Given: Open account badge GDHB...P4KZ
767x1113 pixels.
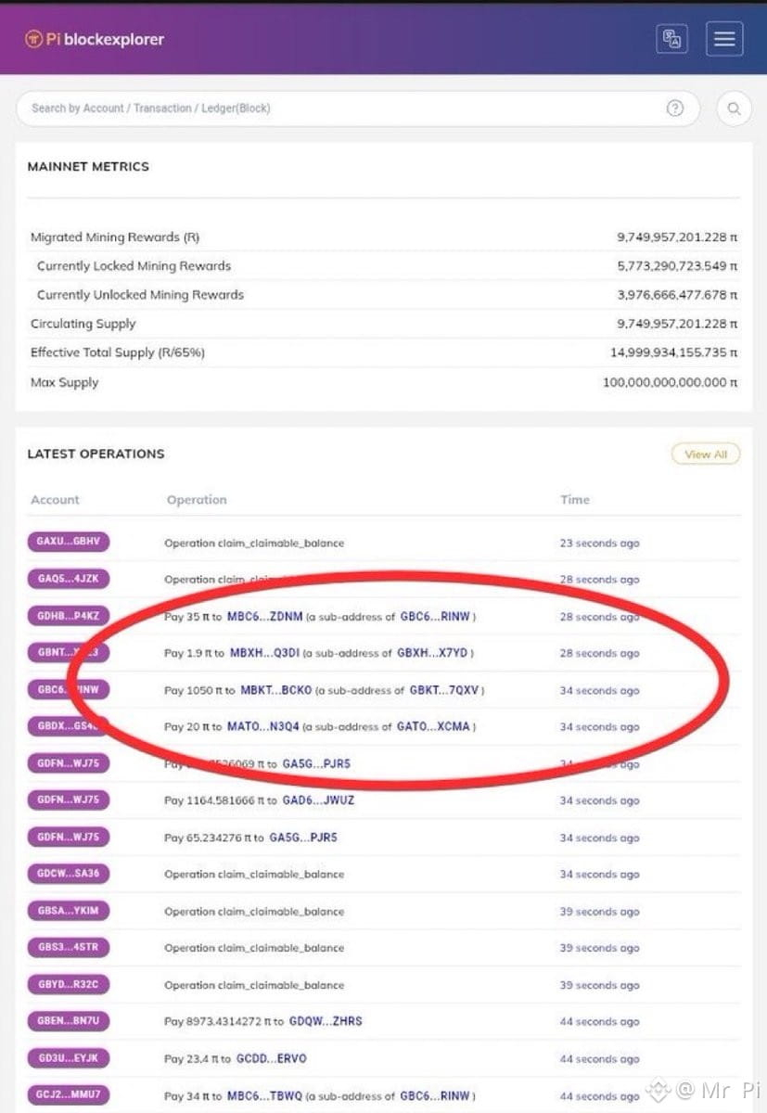Looking at the screenshot, I should click(68, 616).
